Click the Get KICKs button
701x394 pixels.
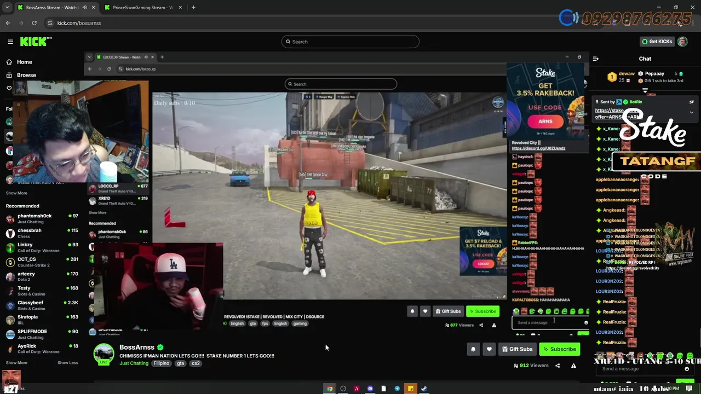pos(657,42)
